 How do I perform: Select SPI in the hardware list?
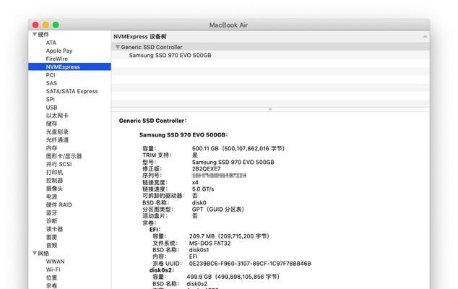click(x=51, y=100)
